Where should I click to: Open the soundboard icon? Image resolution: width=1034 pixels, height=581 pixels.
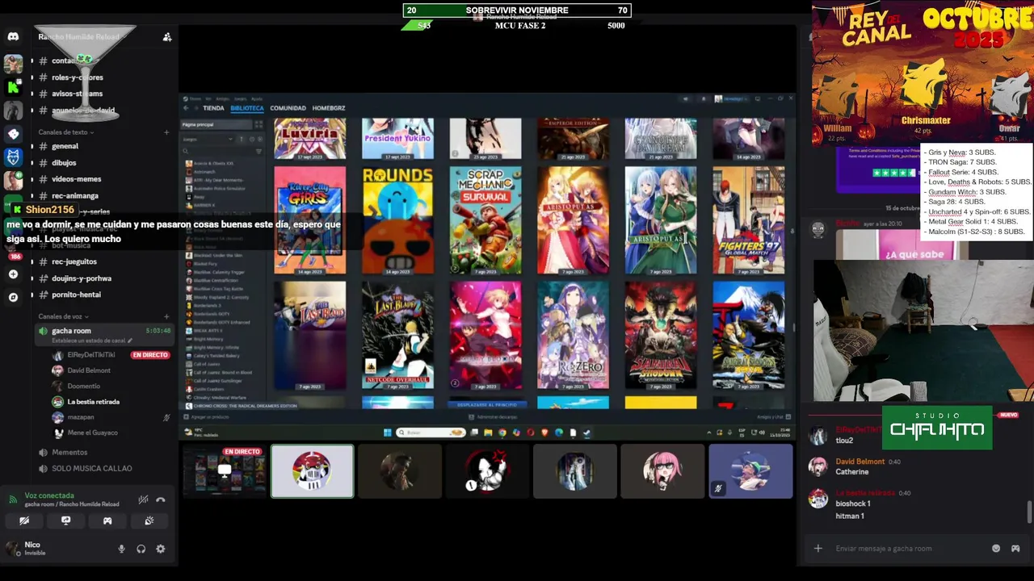tap(149, 520)
